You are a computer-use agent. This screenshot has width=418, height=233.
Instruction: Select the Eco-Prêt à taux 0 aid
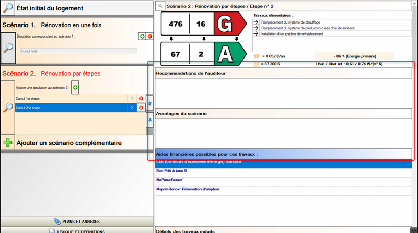point(171,171)
